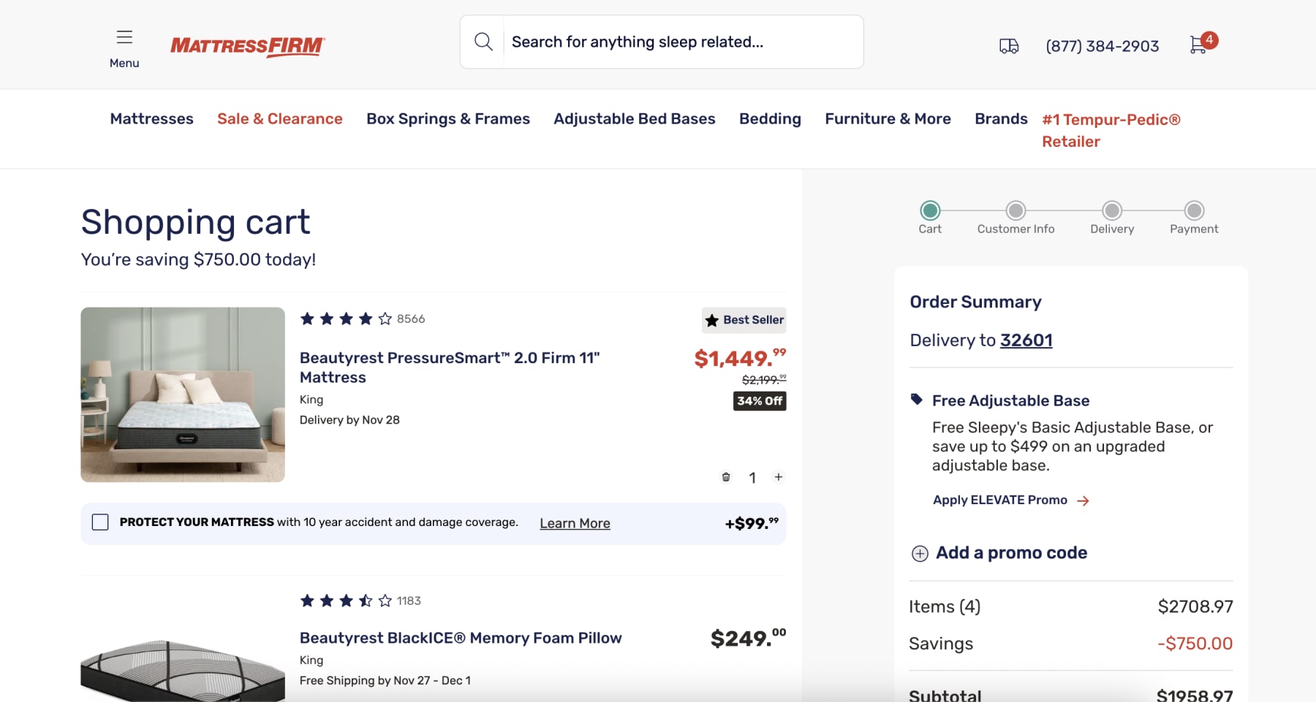Click the Free Adjustable Base tag icon

[x=917, y=399]
